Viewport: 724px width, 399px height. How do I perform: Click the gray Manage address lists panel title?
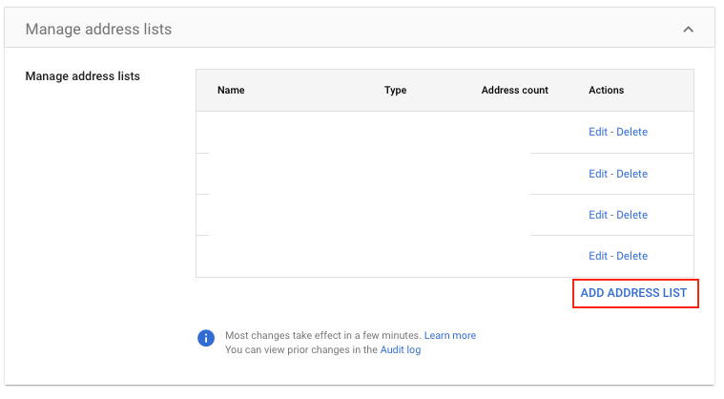coord(98,29)
